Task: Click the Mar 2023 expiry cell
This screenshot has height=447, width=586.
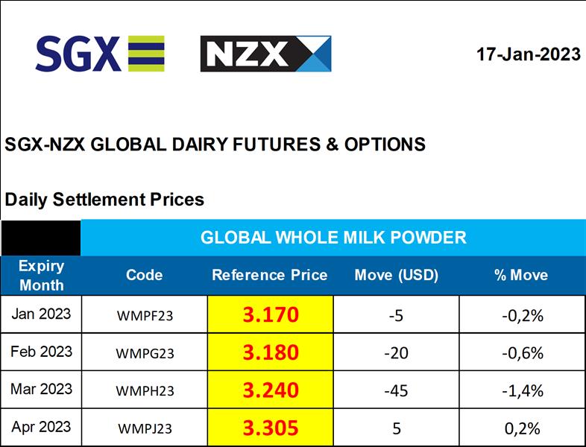Action: pos(42,389)
